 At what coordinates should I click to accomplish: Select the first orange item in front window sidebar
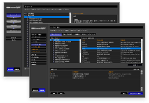point(38,47)
